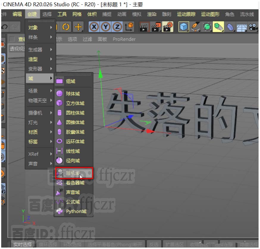Viewport: 260px width, 249px height.
Task: Click the undo arrow icon
Action: click(x=4, y=27)
